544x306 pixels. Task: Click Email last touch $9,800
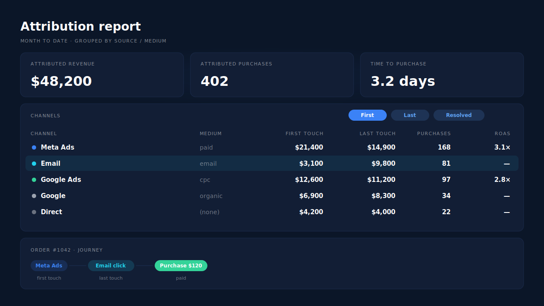tap(383, 164)
